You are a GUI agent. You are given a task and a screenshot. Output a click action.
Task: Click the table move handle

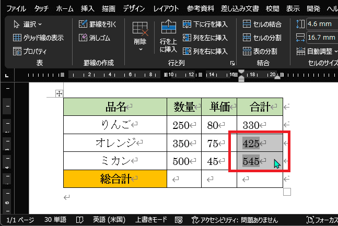click(x=59, y=94)
